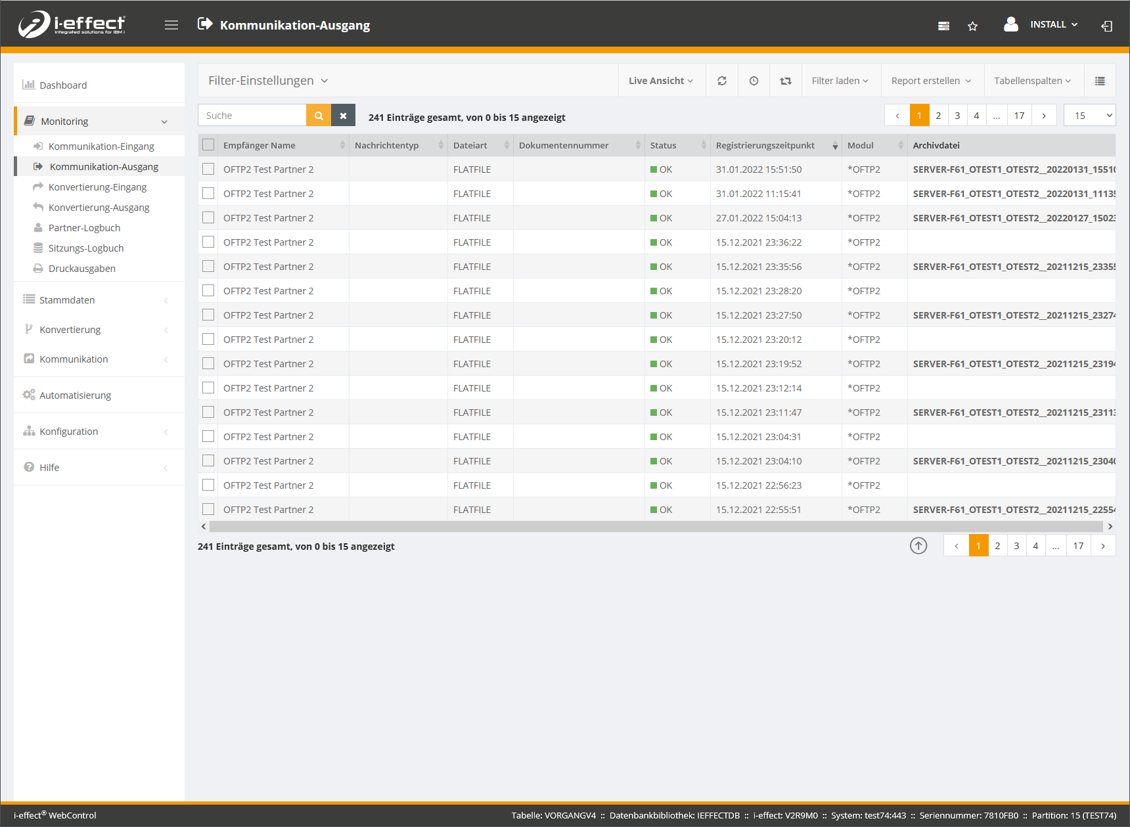Click the favorites star icon
Screen dimensions: 1130x827
click(972, 26)
